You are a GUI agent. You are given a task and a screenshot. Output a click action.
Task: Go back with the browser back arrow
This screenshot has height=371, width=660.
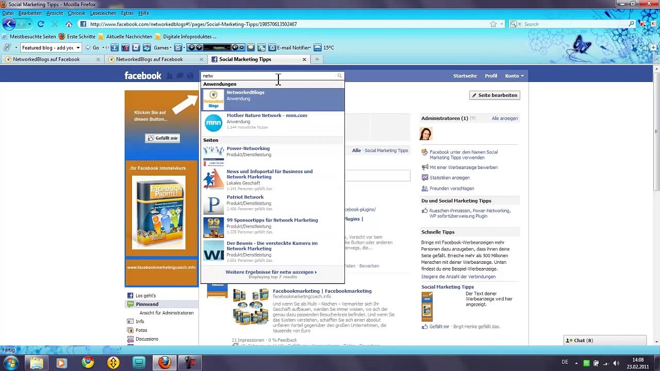tap(9, 24)
